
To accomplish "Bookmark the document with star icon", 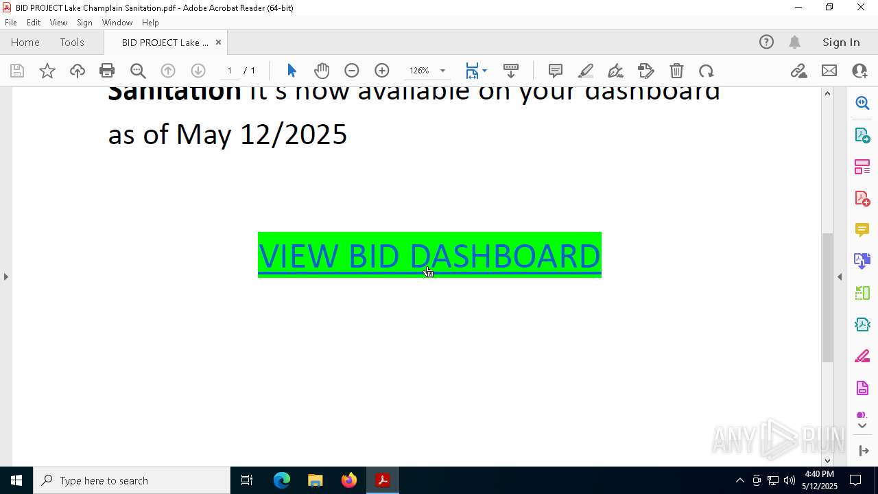I will tap(47, 71).
